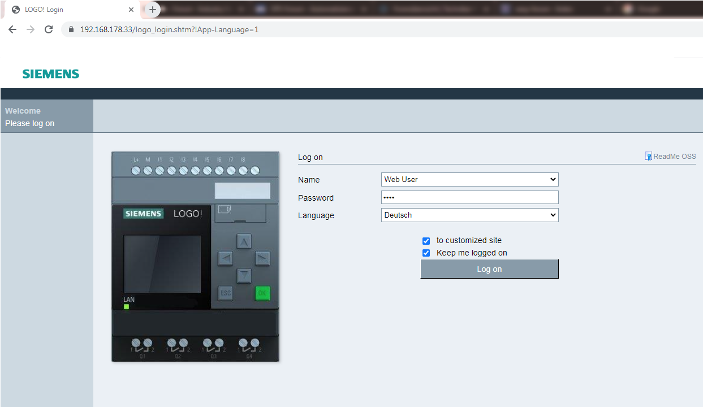Open the ReadMe OSS link
This screenshot has height=407, width=703.
(674, 157)
